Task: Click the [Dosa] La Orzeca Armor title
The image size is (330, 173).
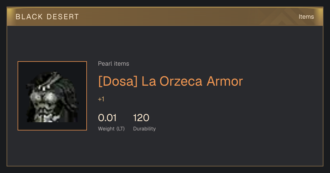Action: tap(170, 81)
